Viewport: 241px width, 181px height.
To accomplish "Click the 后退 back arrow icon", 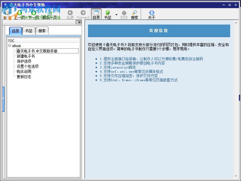I will point(70,13).
